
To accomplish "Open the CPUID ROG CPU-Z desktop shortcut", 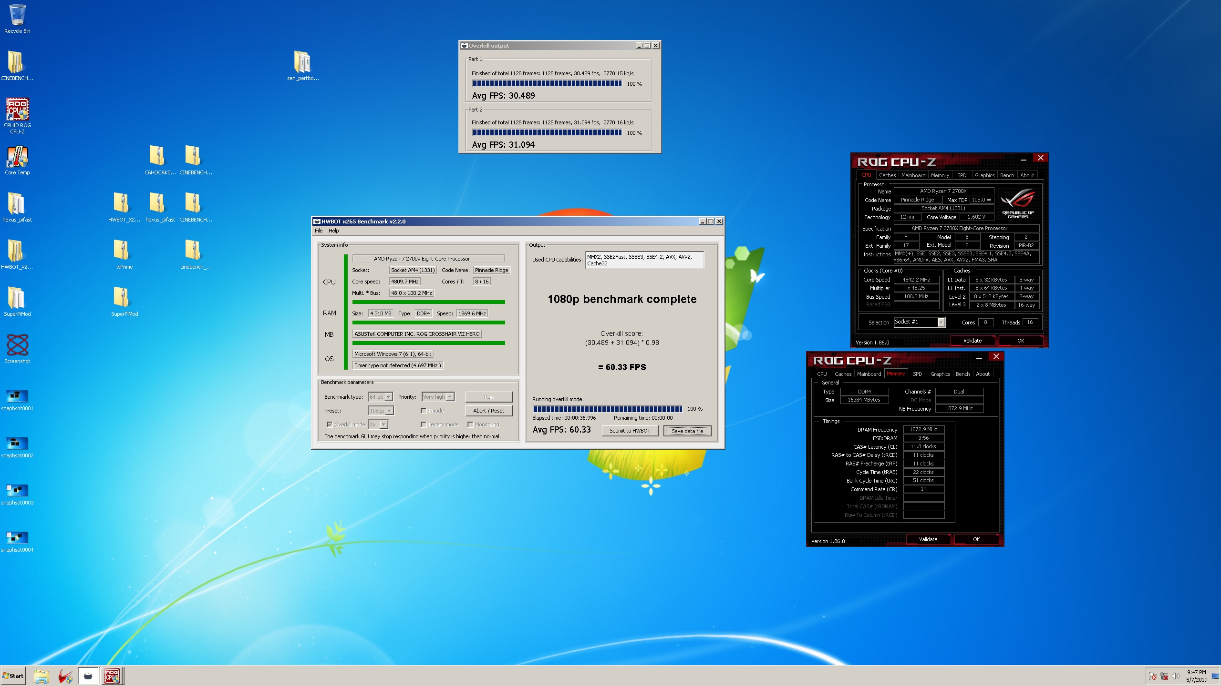I will pos(17,116).
